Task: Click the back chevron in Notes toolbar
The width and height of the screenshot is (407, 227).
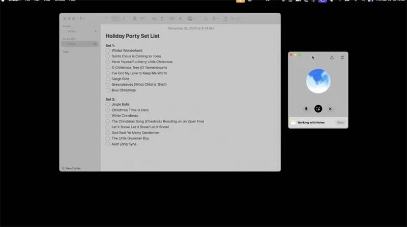Action: 124,19
